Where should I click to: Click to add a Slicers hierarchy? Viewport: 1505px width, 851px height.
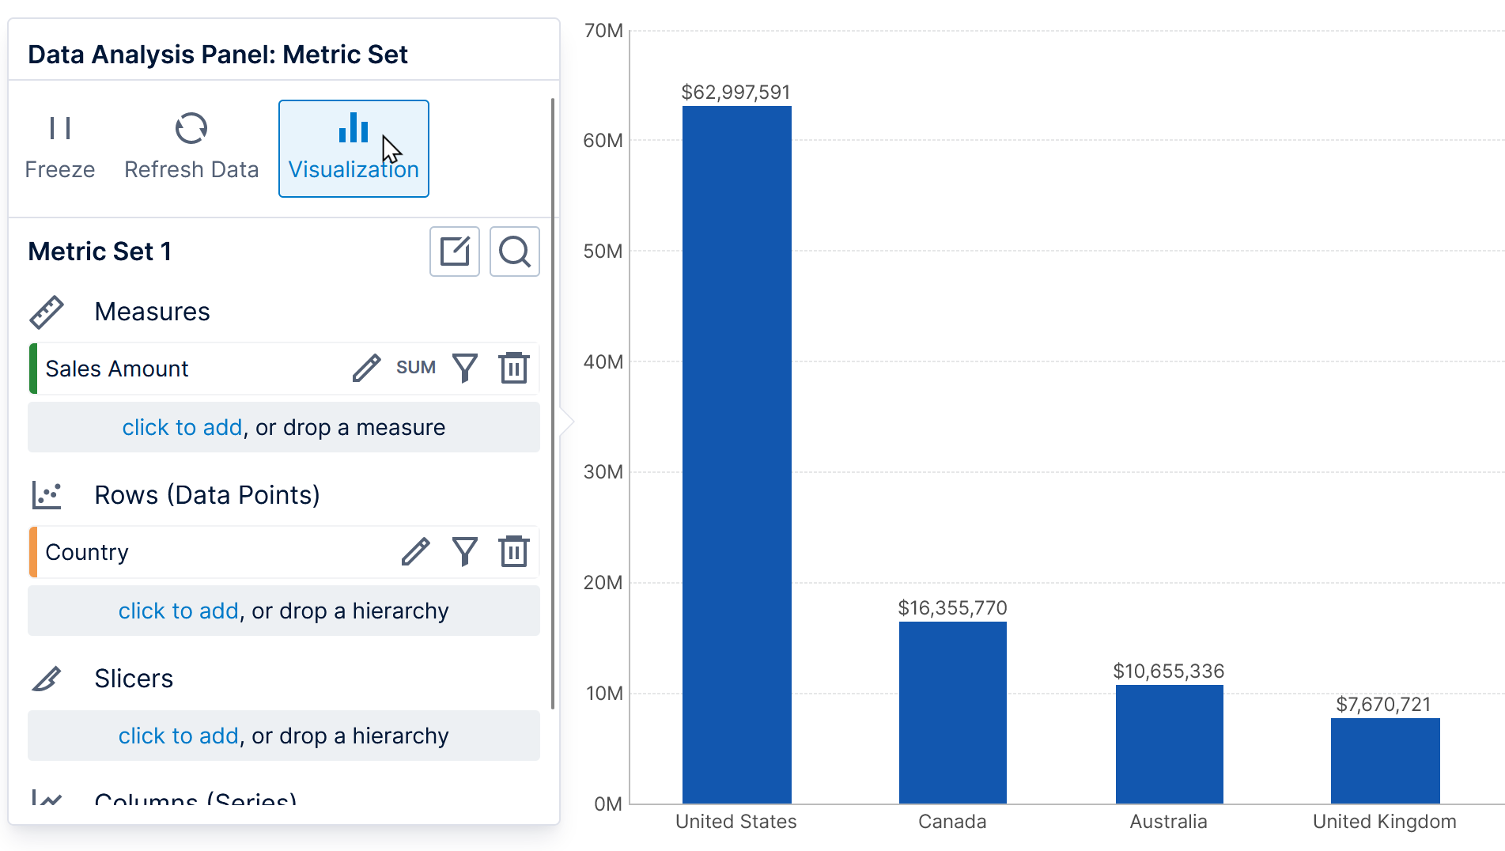pos(178,736)
